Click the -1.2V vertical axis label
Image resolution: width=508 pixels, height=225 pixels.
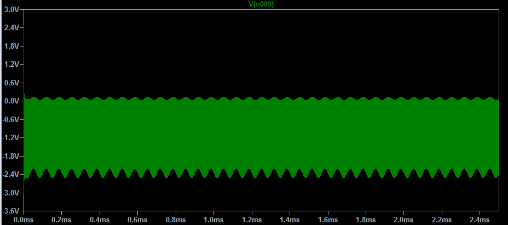coord(10,137)
